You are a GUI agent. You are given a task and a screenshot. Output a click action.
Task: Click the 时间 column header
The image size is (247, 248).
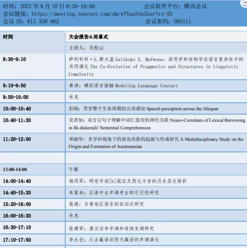tap(8, 37)
